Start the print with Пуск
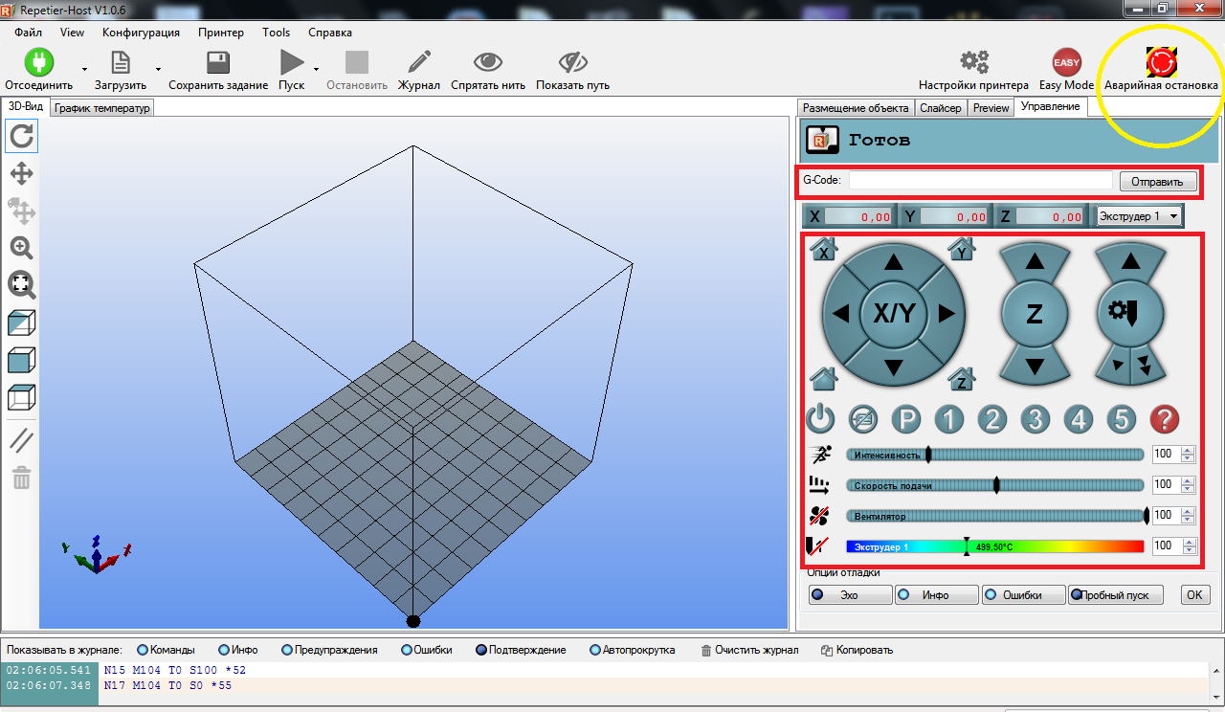1225x712 pixels. (292, 62)
